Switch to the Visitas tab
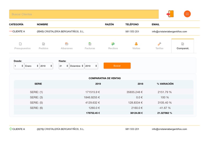 point(136,48)
